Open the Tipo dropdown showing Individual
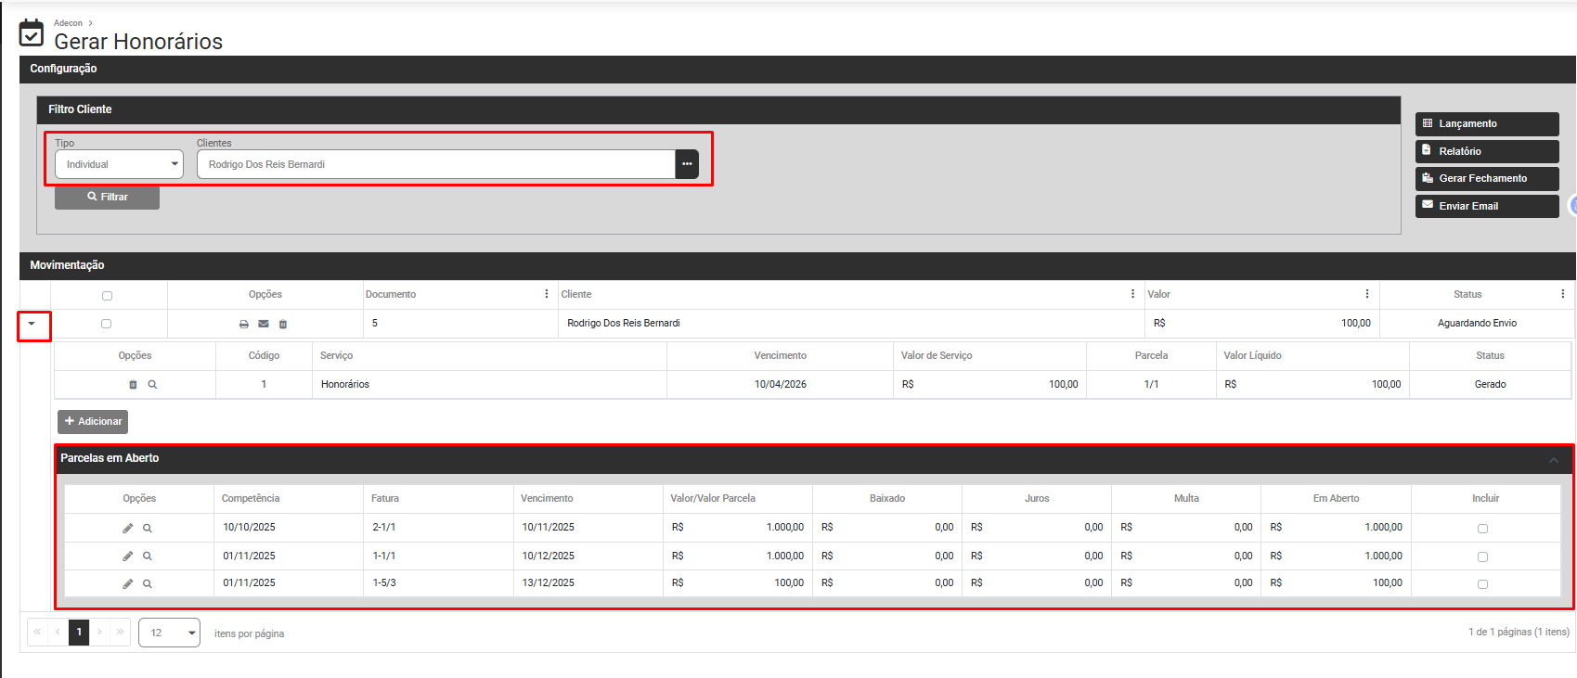 (x=119, y=164)
